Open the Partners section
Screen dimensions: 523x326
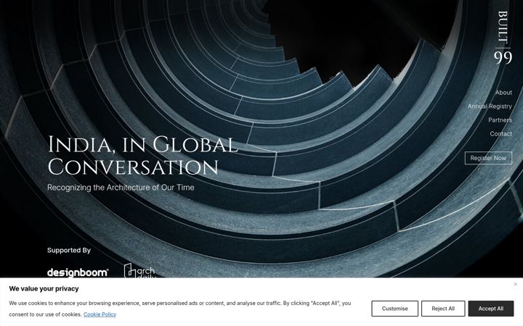[x=500, y=120]
